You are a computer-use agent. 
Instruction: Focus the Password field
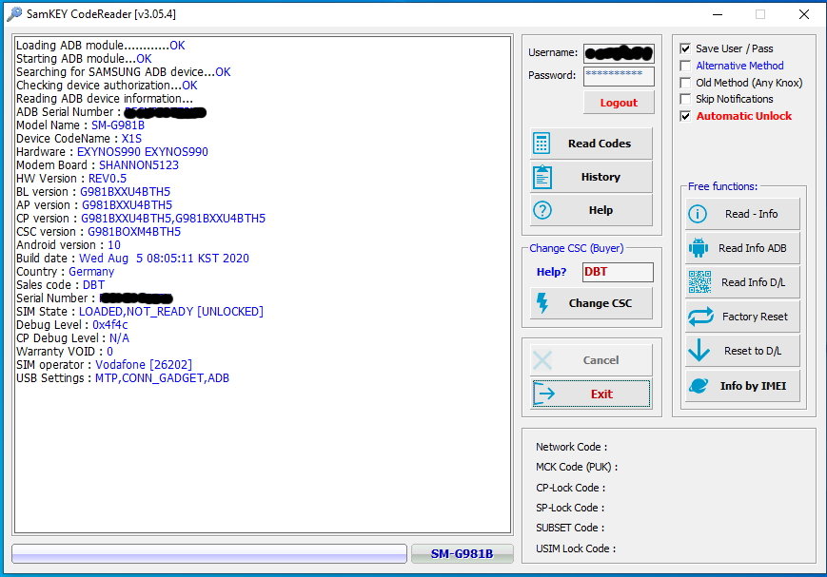pyautogui.click(x=619, y=76)
